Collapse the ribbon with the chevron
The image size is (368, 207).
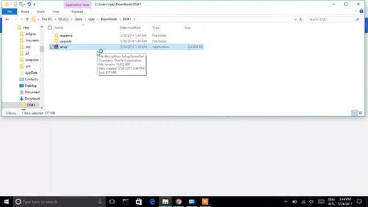(x=355, y=11)
